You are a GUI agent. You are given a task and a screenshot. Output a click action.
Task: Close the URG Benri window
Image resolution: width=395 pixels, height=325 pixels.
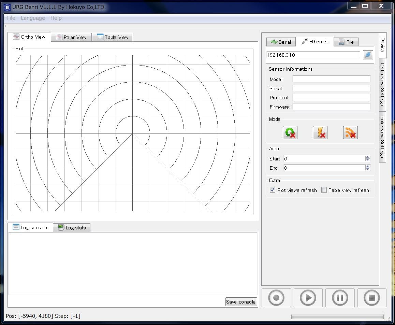(x=381, y=6)
